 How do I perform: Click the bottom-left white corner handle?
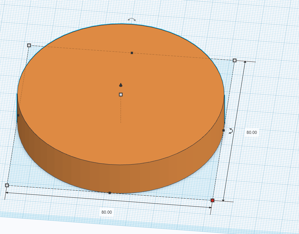pos(7,185)
